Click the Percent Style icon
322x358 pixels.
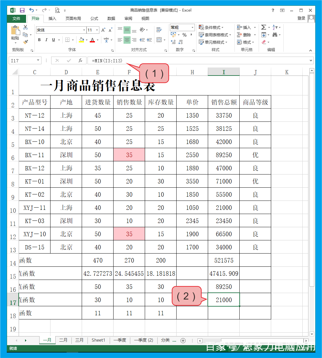tap(184, 34)
